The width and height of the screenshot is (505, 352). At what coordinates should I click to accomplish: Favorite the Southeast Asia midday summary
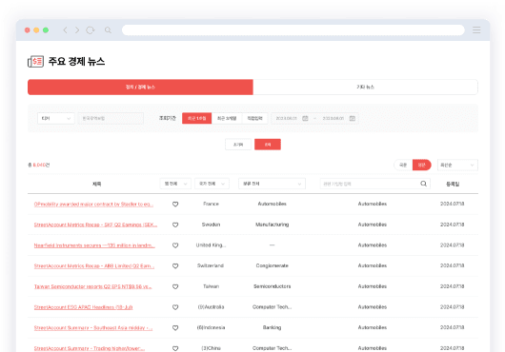point(175,327)
